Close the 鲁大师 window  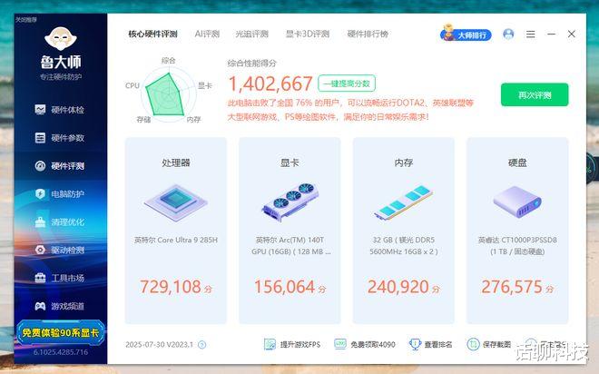click(572, 34)
